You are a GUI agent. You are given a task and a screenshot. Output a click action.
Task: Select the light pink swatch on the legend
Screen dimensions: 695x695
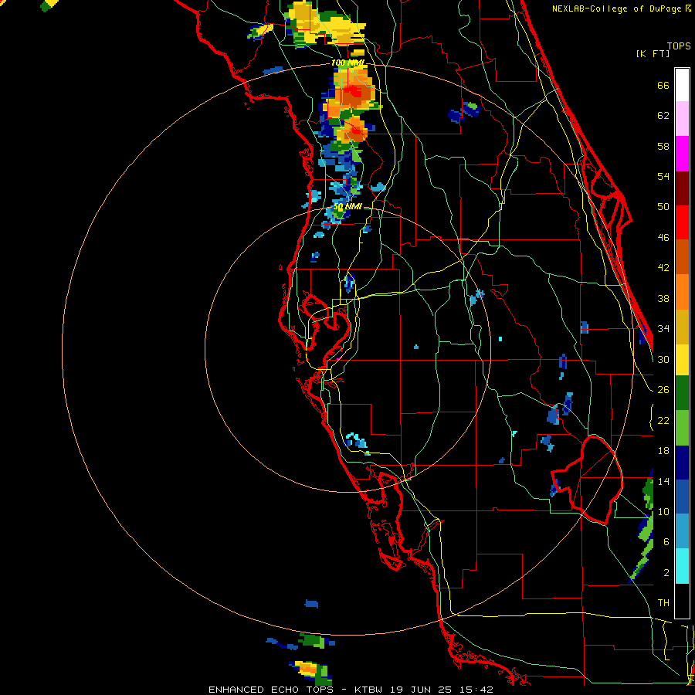(682, 118)
